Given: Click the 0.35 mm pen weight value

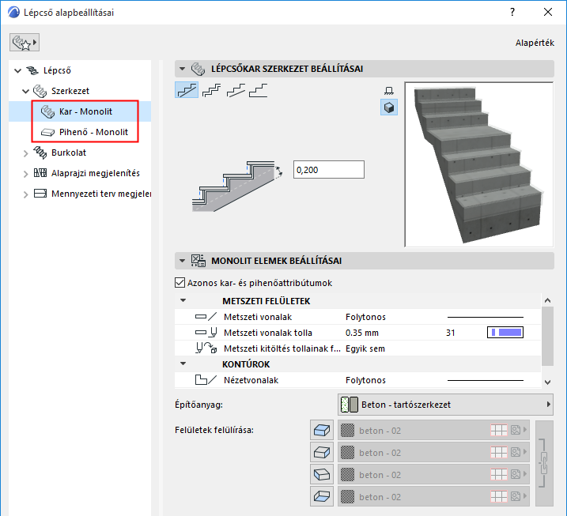Looking at the screenshot, I should pyautogui.click(x=362, y=333).
